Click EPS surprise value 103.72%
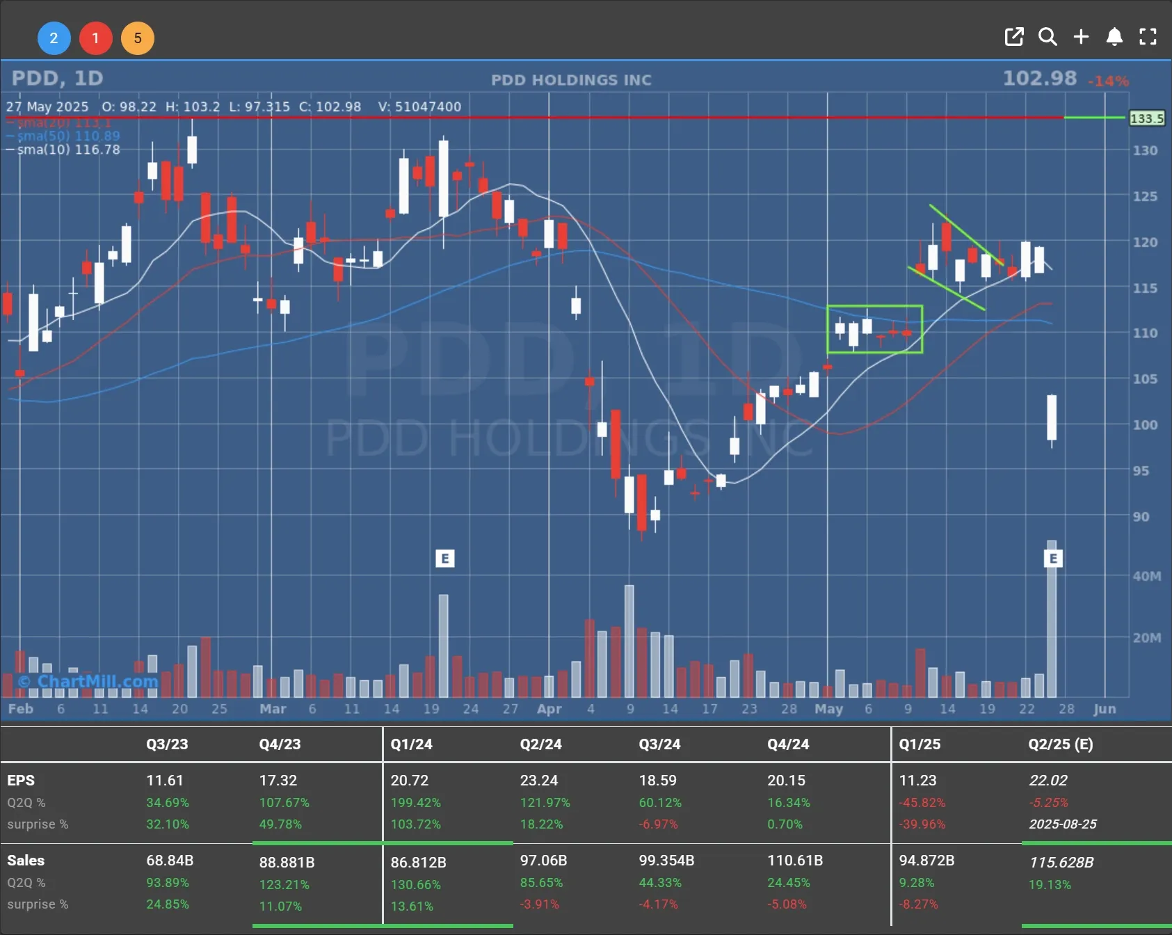1172x935 pixels. coord(416,824)
